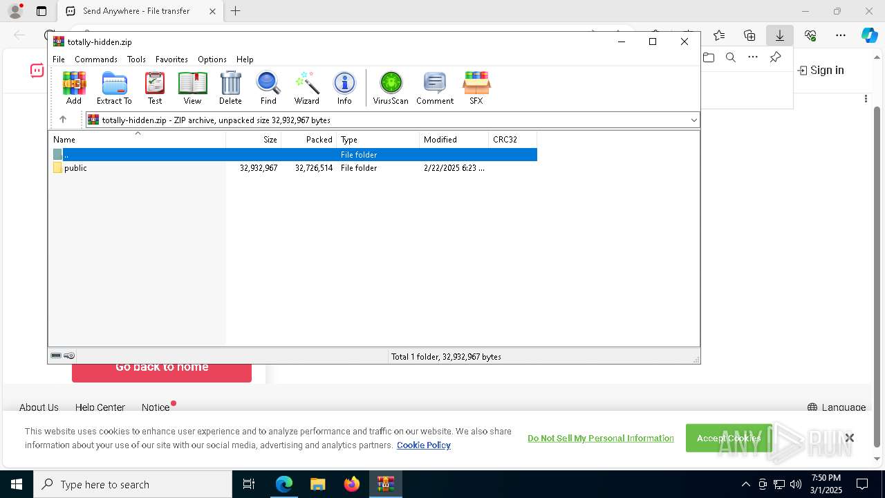Viewport: 885px width, 498px height.
Task: Pin the downloads panel
Action: coord(775,57)
